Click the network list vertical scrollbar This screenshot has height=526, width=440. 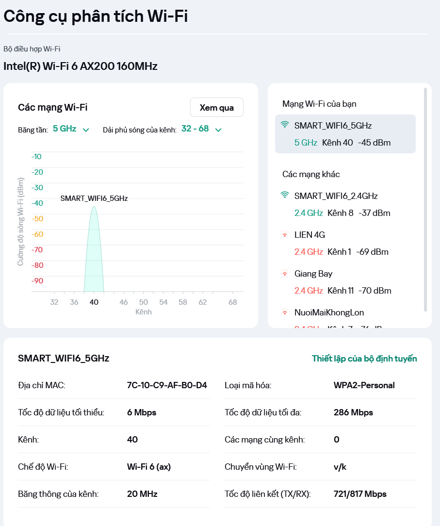click(x=425, y=200)
